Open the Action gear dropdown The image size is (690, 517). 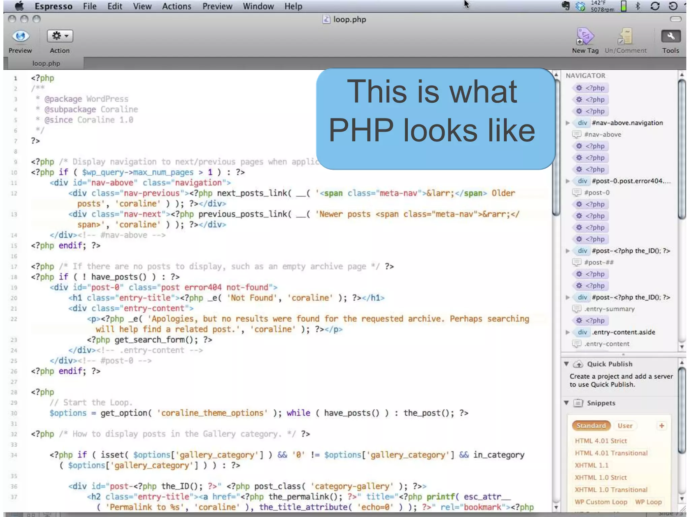click(x=60, y=36)
